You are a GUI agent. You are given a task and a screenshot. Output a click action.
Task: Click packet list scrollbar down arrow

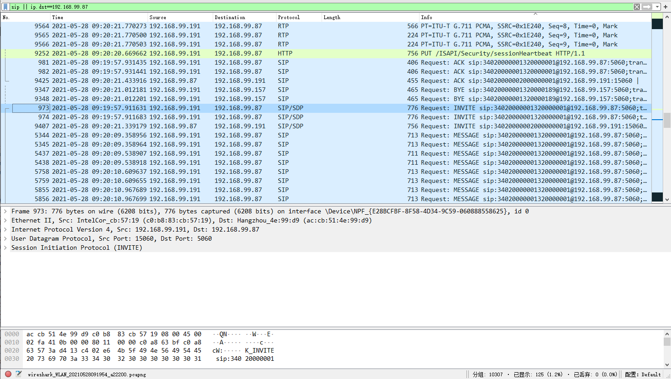click(x=667, y=199)
